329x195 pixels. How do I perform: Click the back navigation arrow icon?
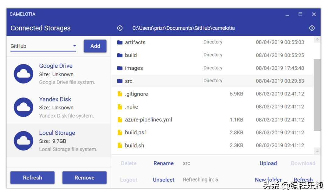[120, 28]
